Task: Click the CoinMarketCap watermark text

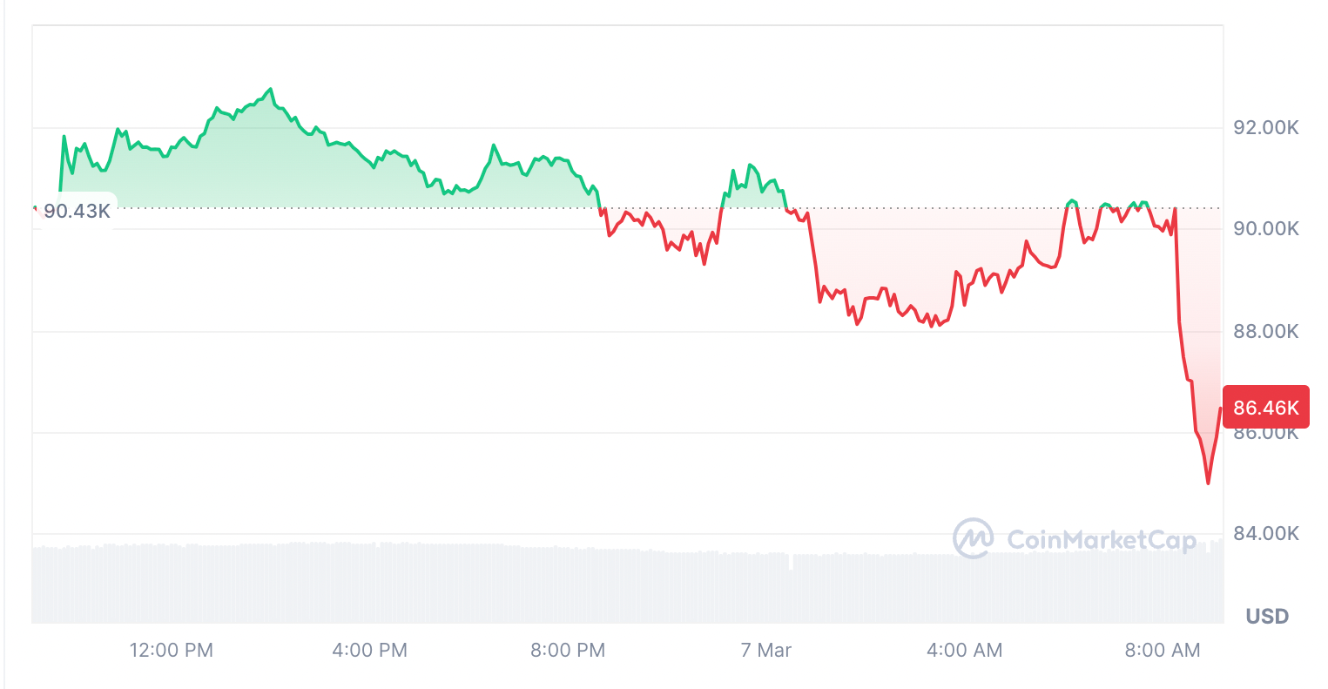Action: pyautogui.click(x=1102, y=540)
